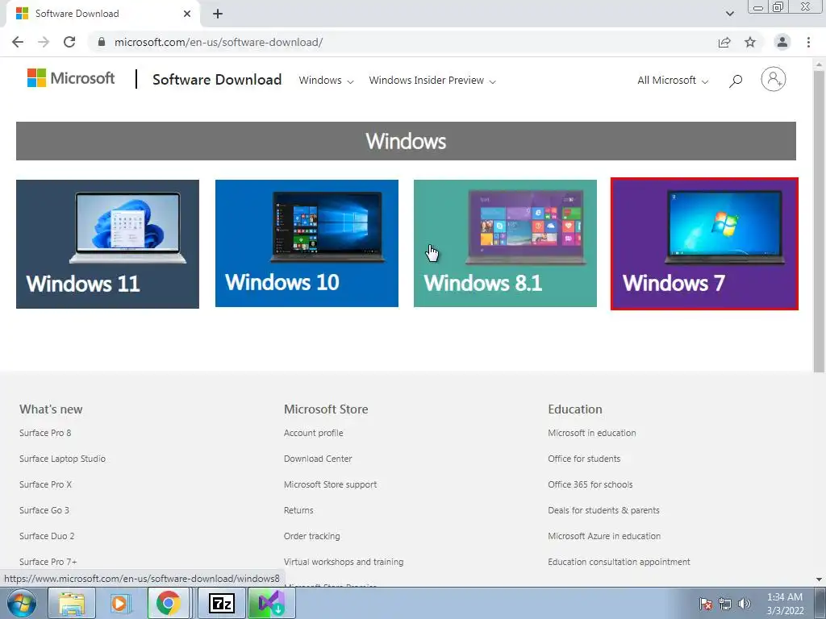Select the Windows 11 download tile

click(107, 244)
